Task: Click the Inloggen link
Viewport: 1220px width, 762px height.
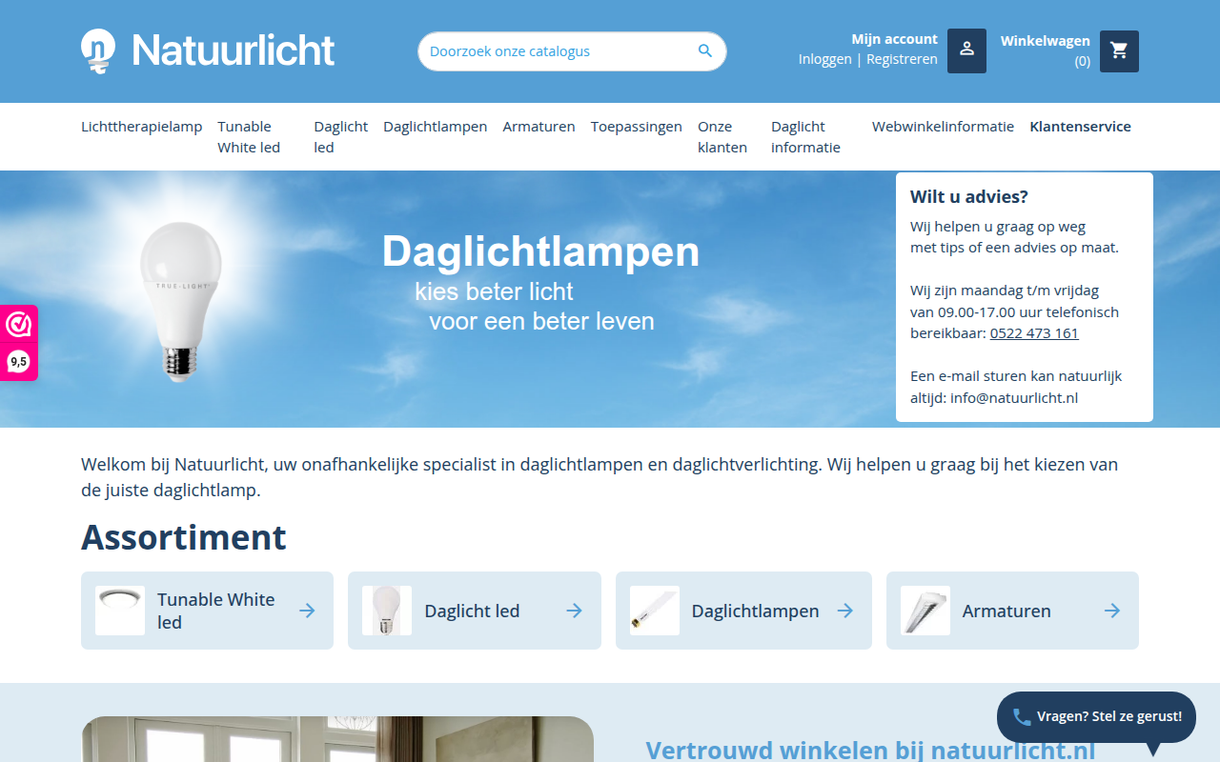Action: [825, 59]
